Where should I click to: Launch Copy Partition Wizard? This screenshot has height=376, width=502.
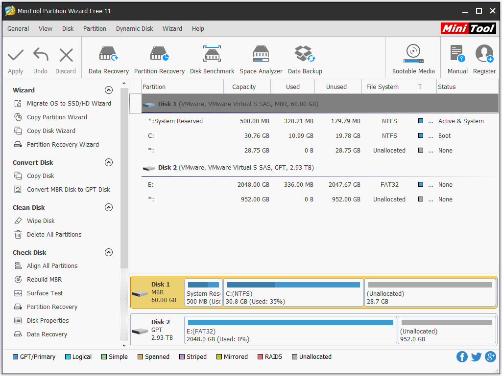[x=50, y=117]
